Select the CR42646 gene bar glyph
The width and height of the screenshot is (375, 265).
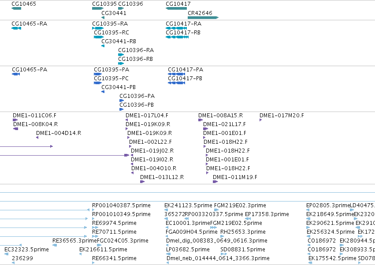tap(203, 18)
